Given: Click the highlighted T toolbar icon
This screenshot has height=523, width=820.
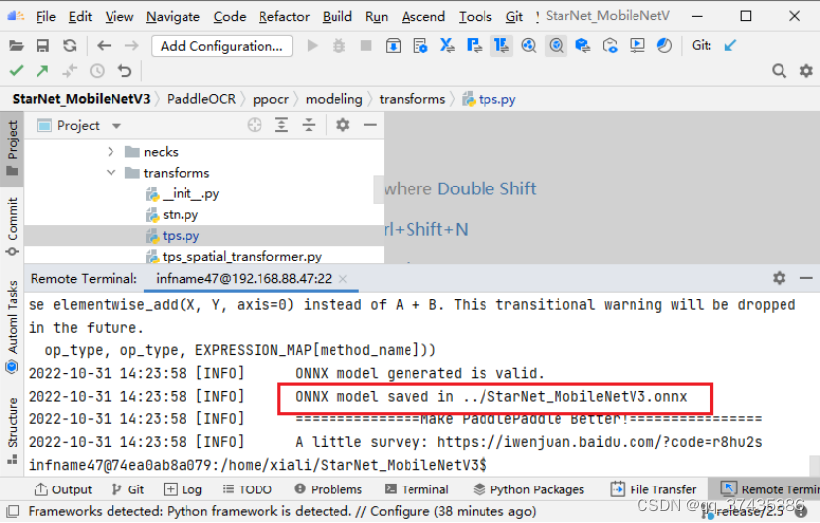Looking at the screenshot, I should [501, 46].
